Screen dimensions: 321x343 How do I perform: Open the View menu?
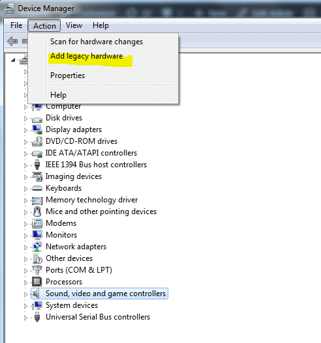pos(74,25)
